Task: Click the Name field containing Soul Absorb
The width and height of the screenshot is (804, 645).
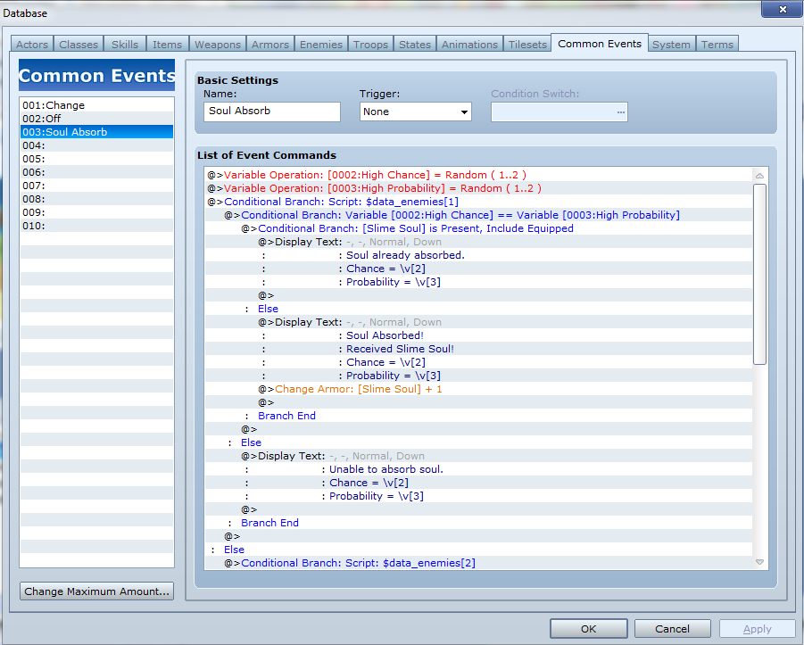Action: [x=271, y=112]
